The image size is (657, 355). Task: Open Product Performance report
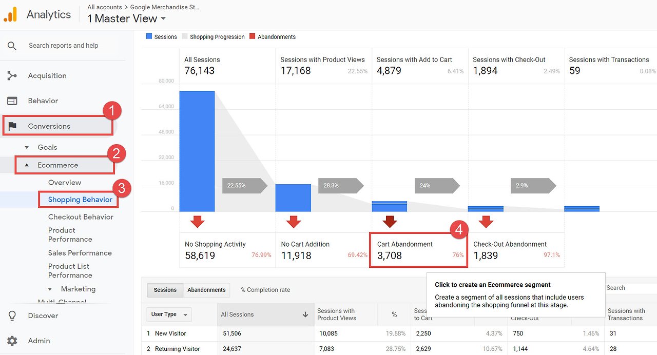(70, 235)
